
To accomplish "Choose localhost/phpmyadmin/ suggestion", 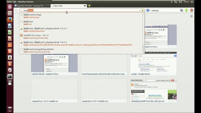I will 81,30.
